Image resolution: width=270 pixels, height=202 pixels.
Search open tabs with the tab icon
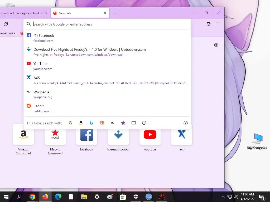click(134, 123)
